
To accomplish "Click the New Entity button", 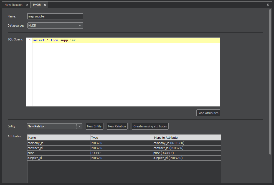I will (94, 126).
